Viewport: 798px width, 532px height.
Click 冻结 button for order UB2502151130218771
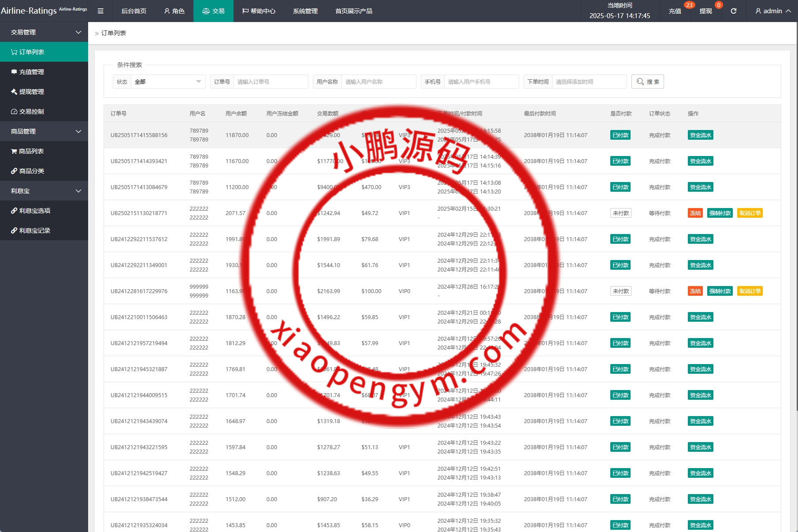coord(695,213)
